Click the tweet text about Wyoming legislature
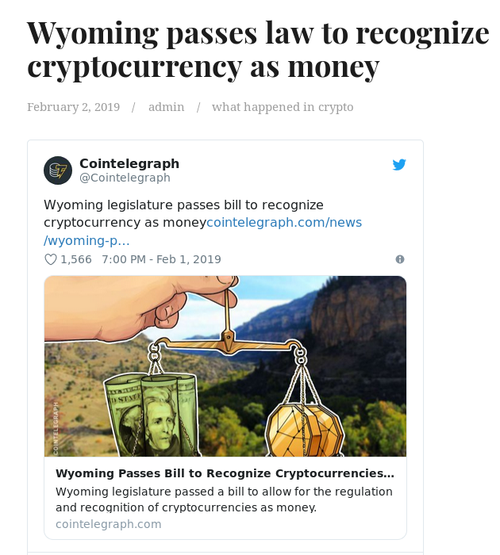 [x=183, y=214]
